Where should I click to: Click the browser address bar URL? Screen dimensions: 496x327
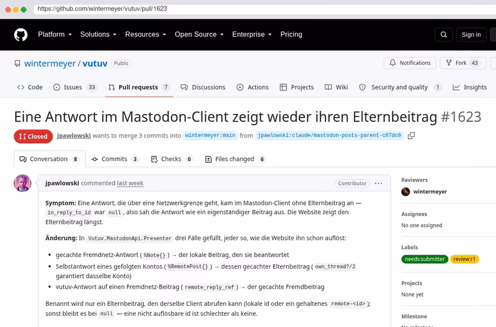click(102, 9)
